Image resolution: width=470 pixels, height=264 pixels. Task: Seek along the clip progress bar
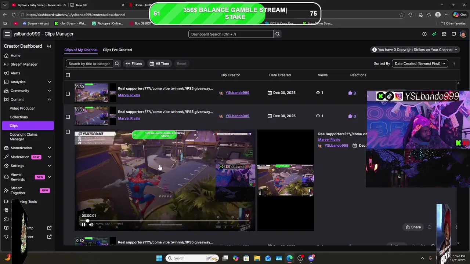[x=165, y=221]
